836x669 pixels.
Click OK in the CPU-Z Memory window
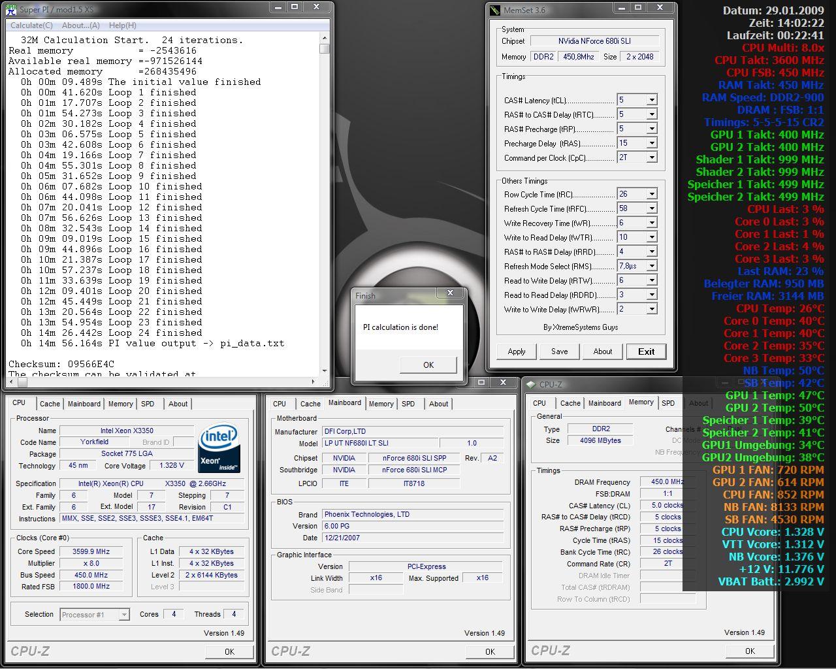[750, 651]
